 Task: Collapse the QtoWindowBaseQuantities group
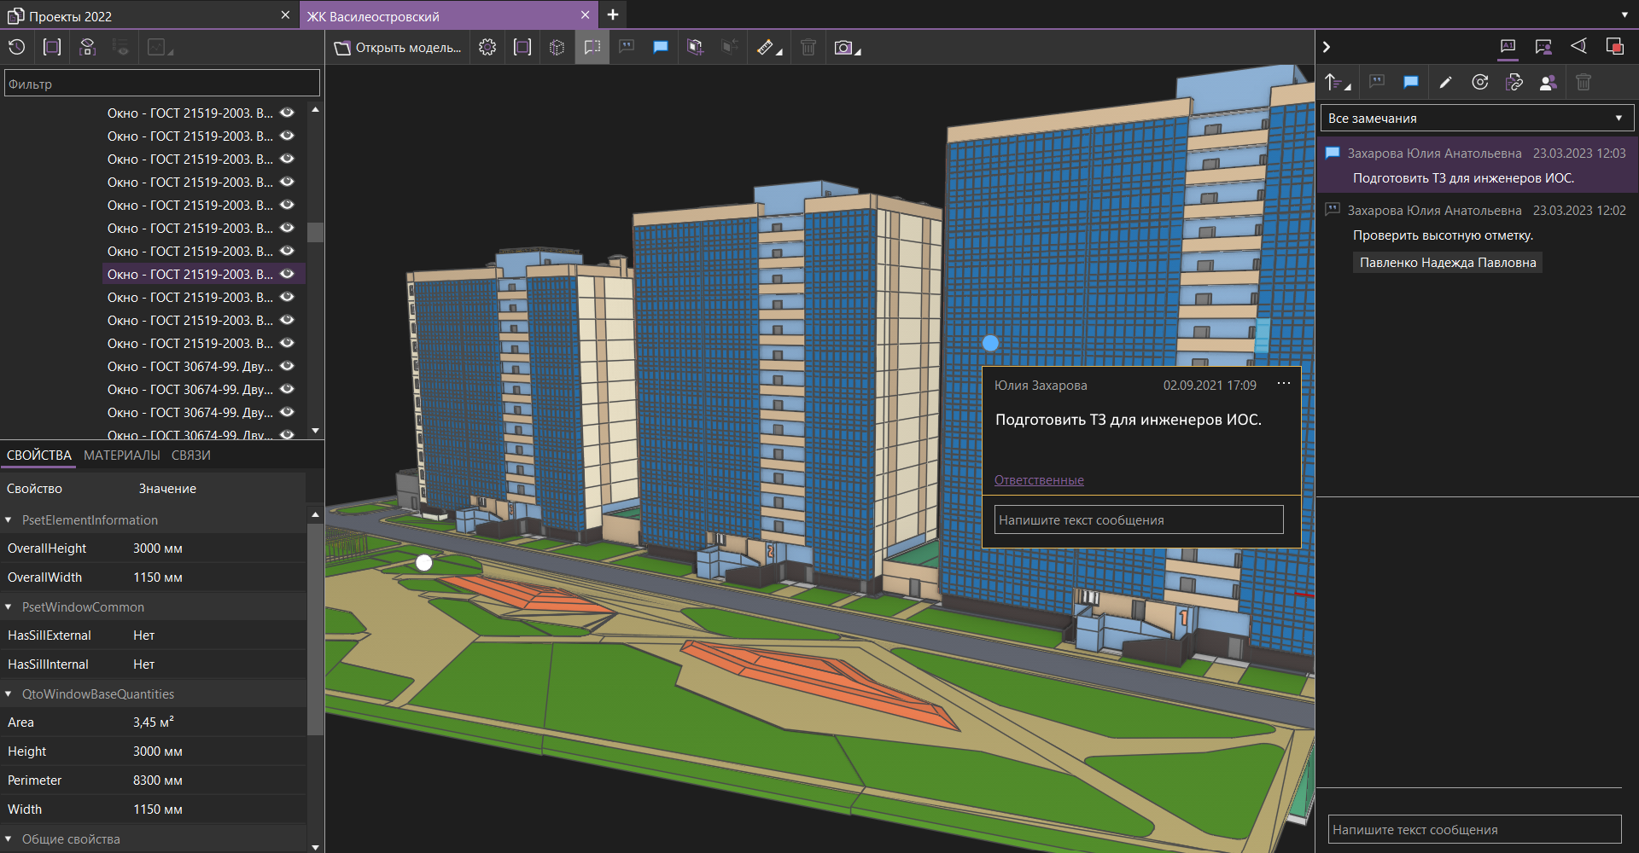(9, 694)
